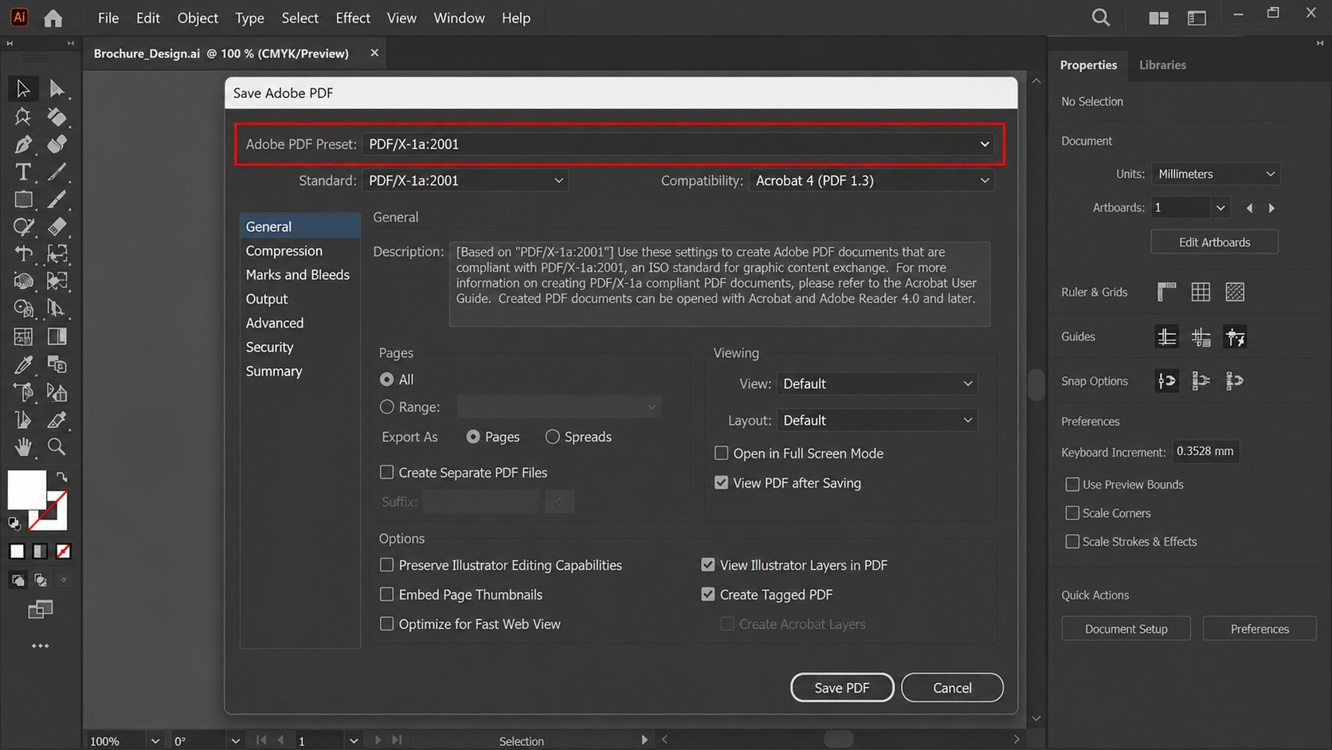Check Open in Full Screen Mode
This screenshot has height=750, width=1332.
pyautogui.click(x=722, y=454)
